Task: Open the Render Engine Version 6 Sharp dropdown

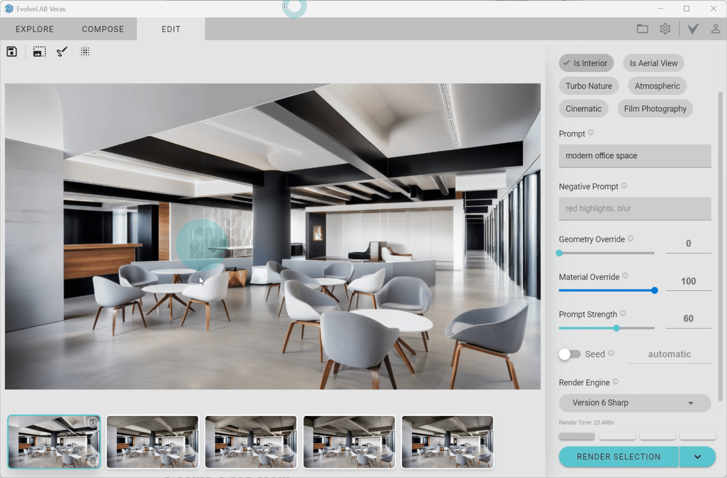Action: click(x=635, y=403)
